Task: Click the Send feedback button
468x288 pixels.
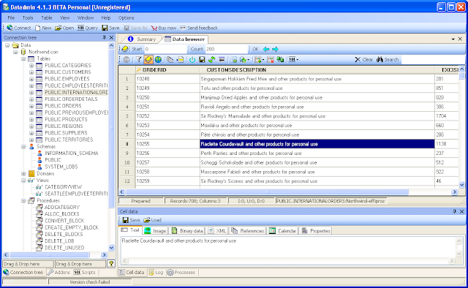Action: 199,28
